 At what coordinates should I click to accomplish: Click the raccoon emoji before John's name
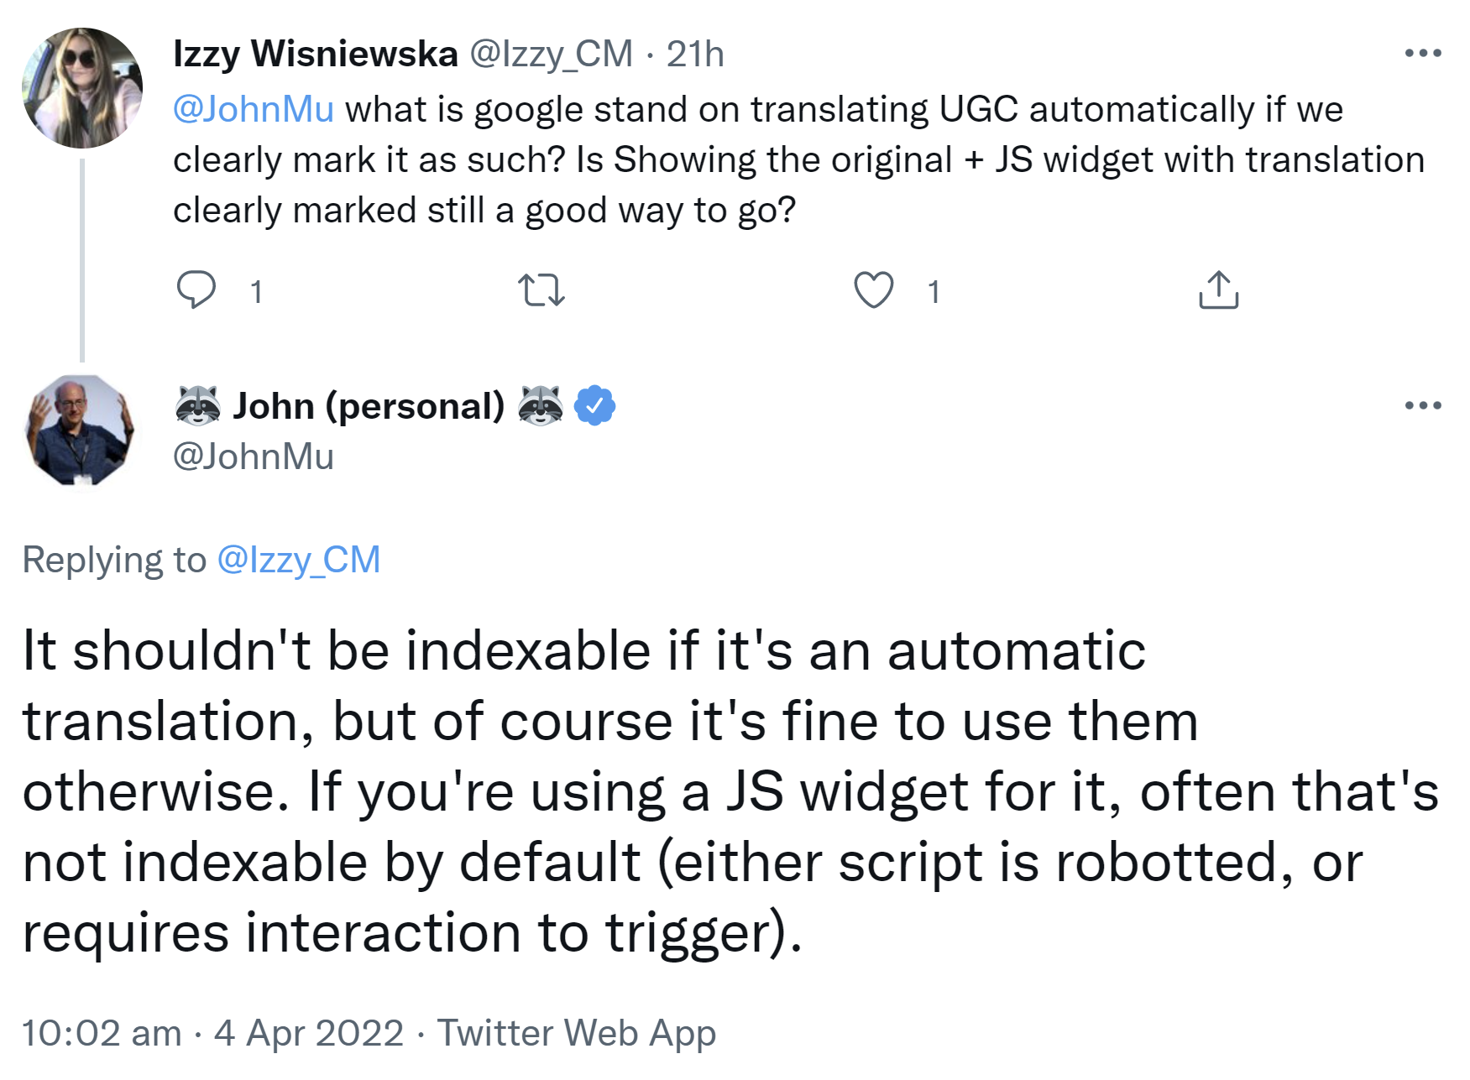[198, 406]
